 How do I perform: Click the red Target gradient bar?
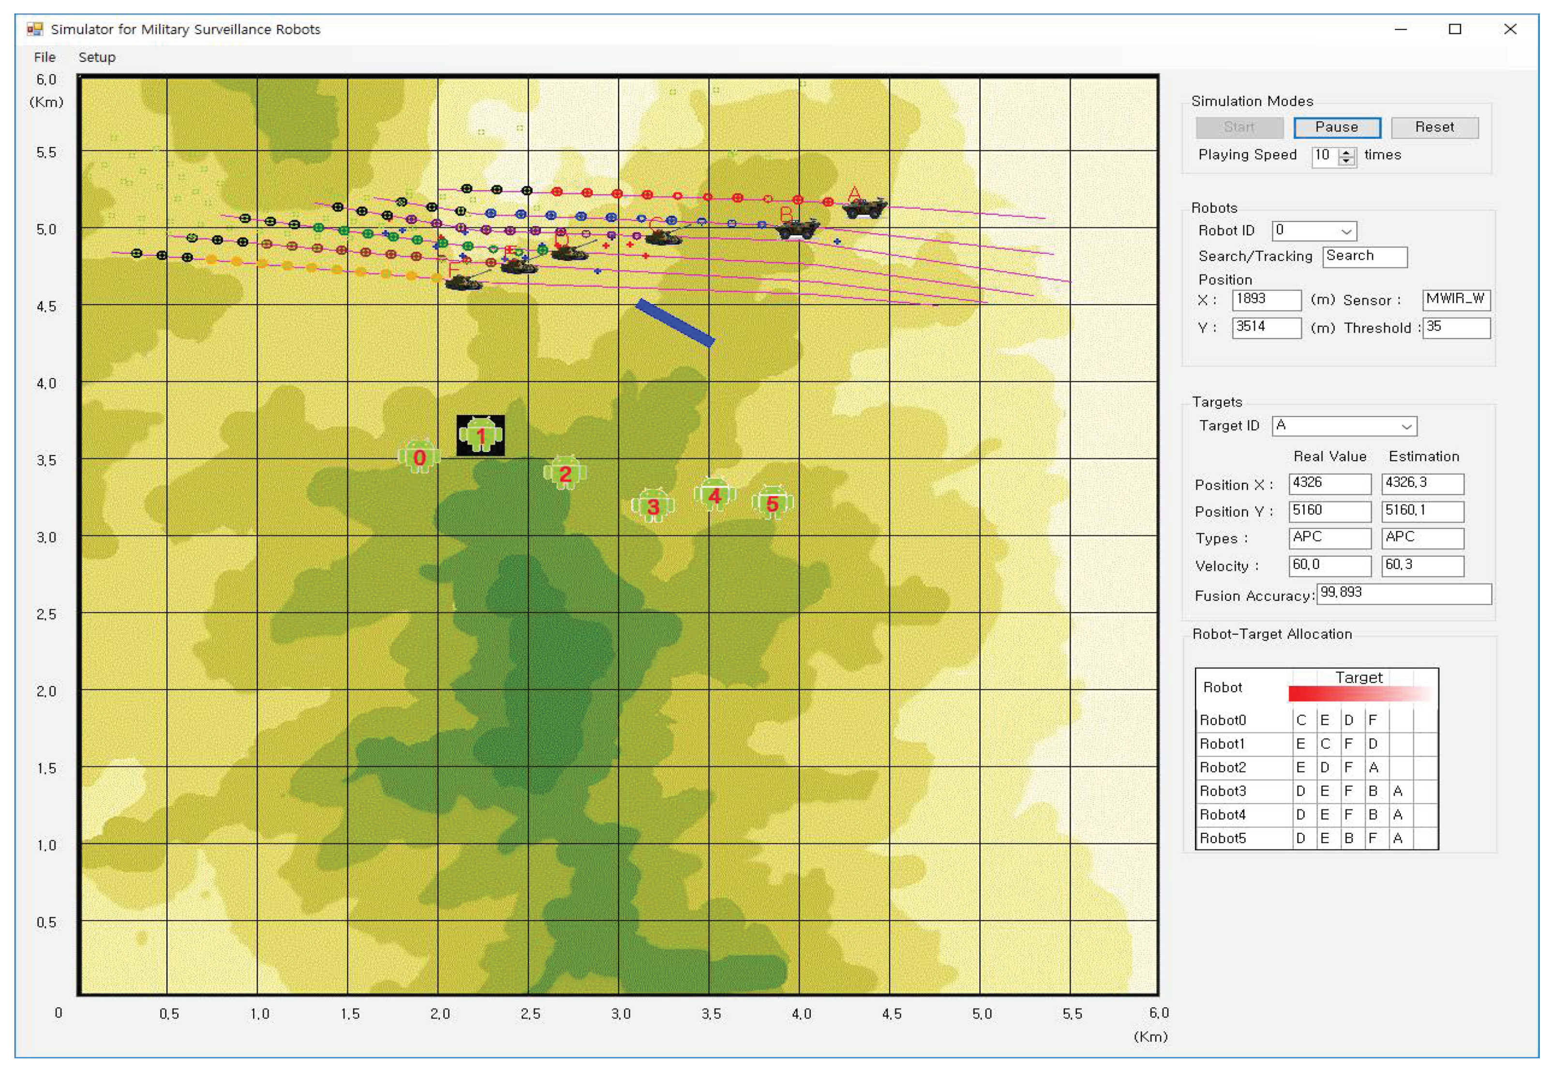click(x=1360, y=693)
